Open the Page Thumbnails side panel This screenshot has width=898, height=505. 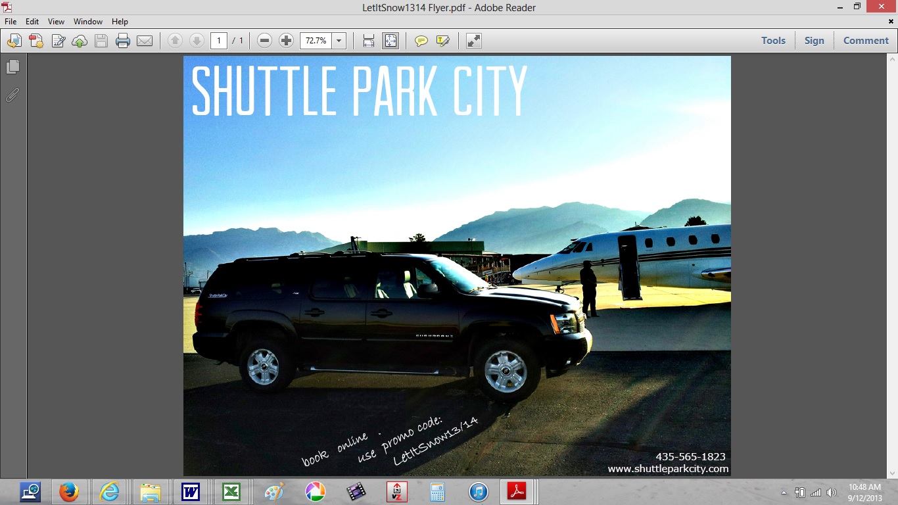click(12, 67)
